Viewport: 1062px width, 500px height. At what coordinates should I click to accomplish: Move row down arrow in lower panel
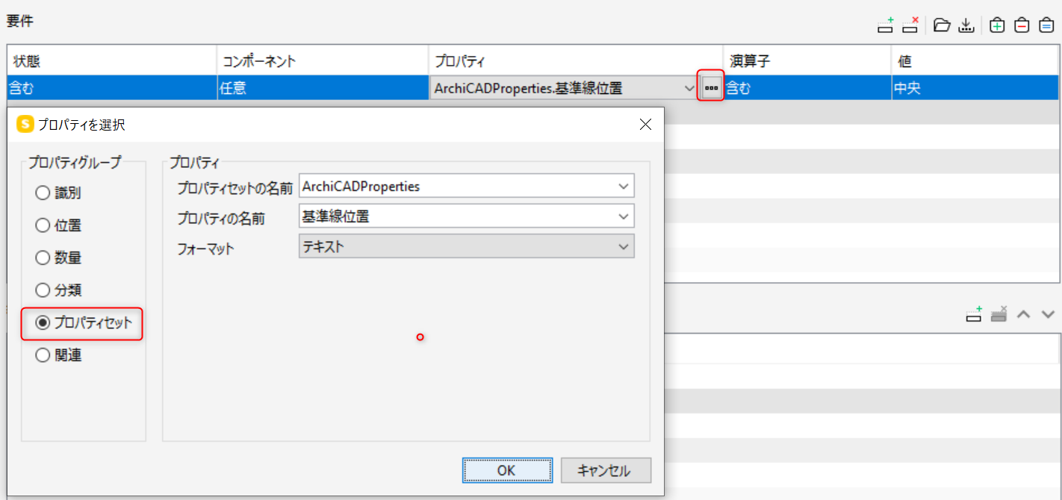tap(1048, 315)
